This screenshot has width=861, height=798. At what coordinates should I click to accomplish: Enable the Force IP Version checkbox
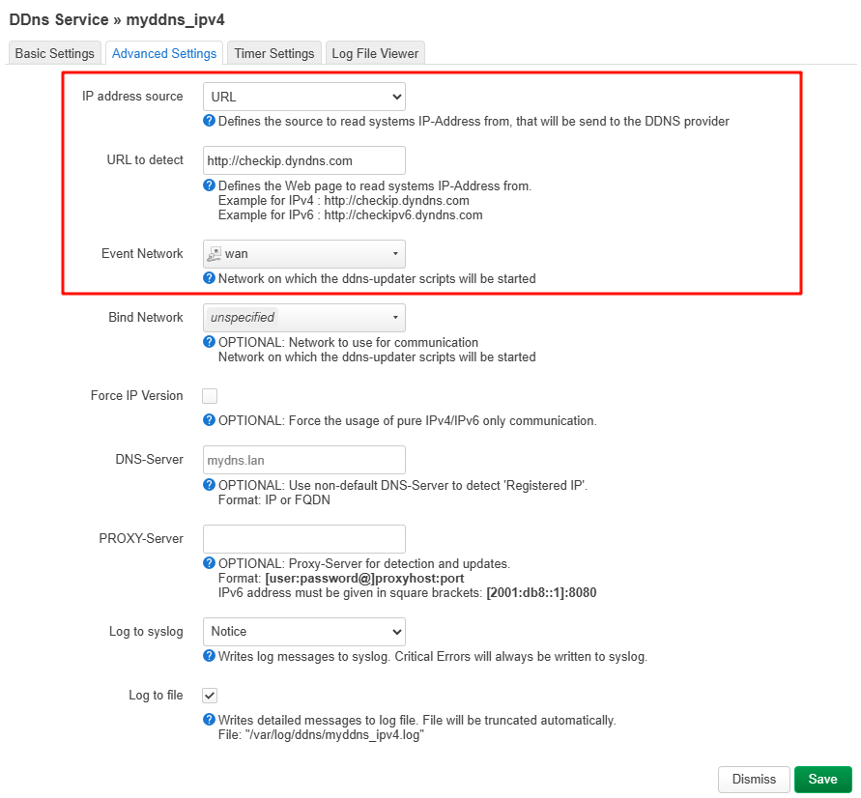[x=210, y=395]
